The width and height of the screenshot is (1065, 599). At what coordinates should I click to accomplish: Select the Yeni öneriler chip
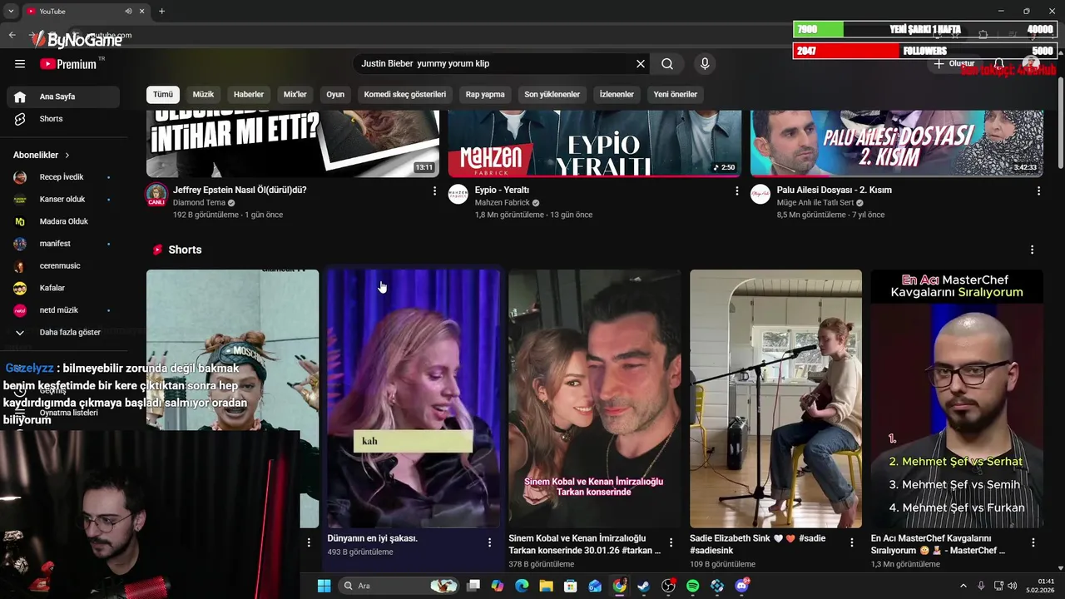[x=676, y=94]
